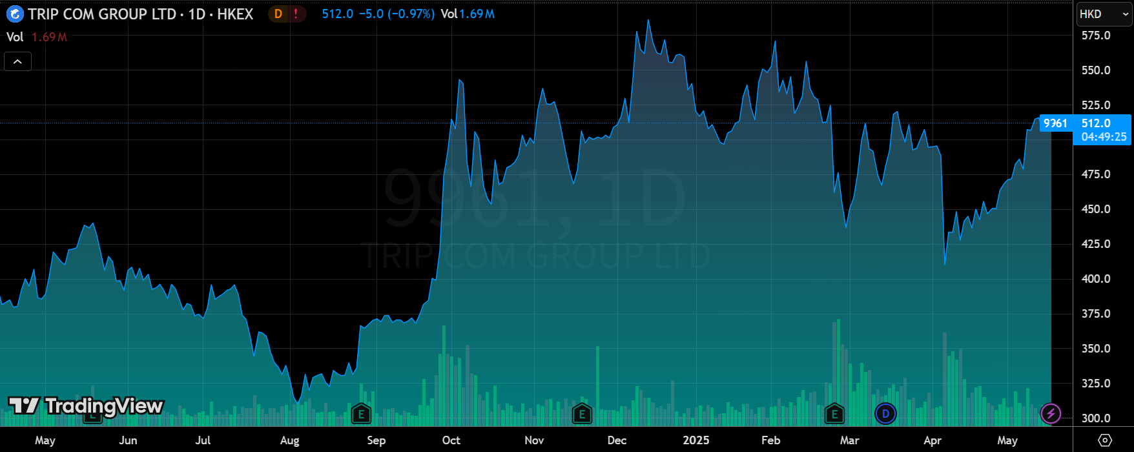Click the blue Vol 1.69M header value
Image resolution: width=1134 pixels, height=452 pixels.
468,14
